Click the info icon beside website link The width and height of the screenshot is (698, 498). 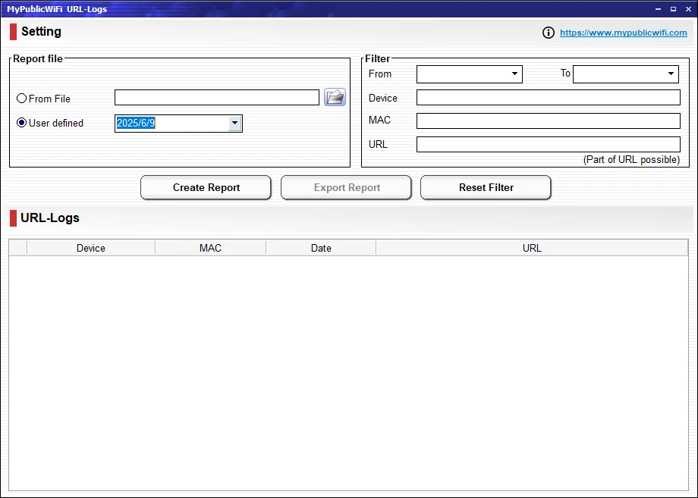[x=549, y=33]
